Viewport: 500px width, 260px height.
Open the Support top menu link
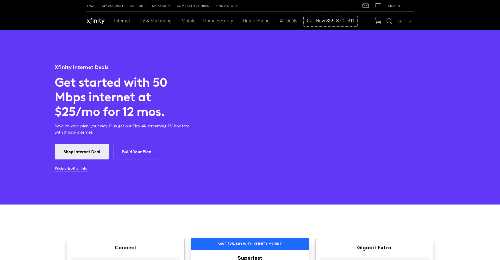137,6
